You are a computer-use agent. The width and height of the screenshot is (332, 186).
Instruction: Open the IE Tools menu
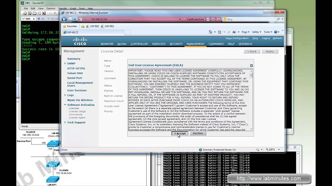coord(268,32)
